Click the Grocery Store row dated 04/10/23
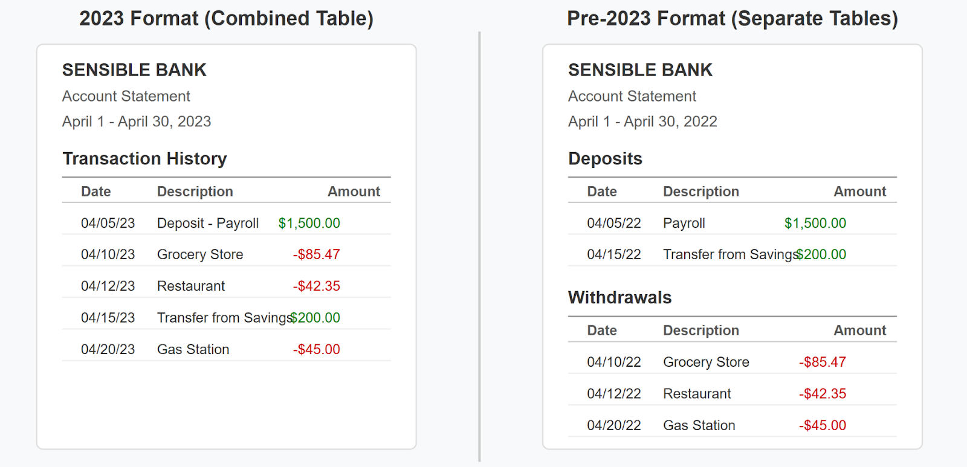Screen dimensions: 967x467 (226, 254)
